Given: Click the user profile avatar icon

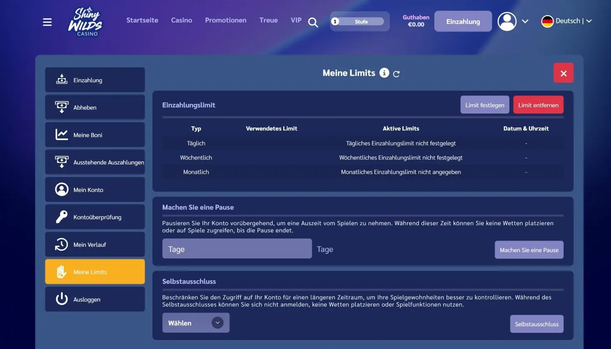Looking at the screenshot, I should click(507, 21).
